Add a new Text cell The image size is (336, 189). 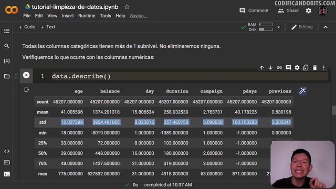tap(48, 27)
